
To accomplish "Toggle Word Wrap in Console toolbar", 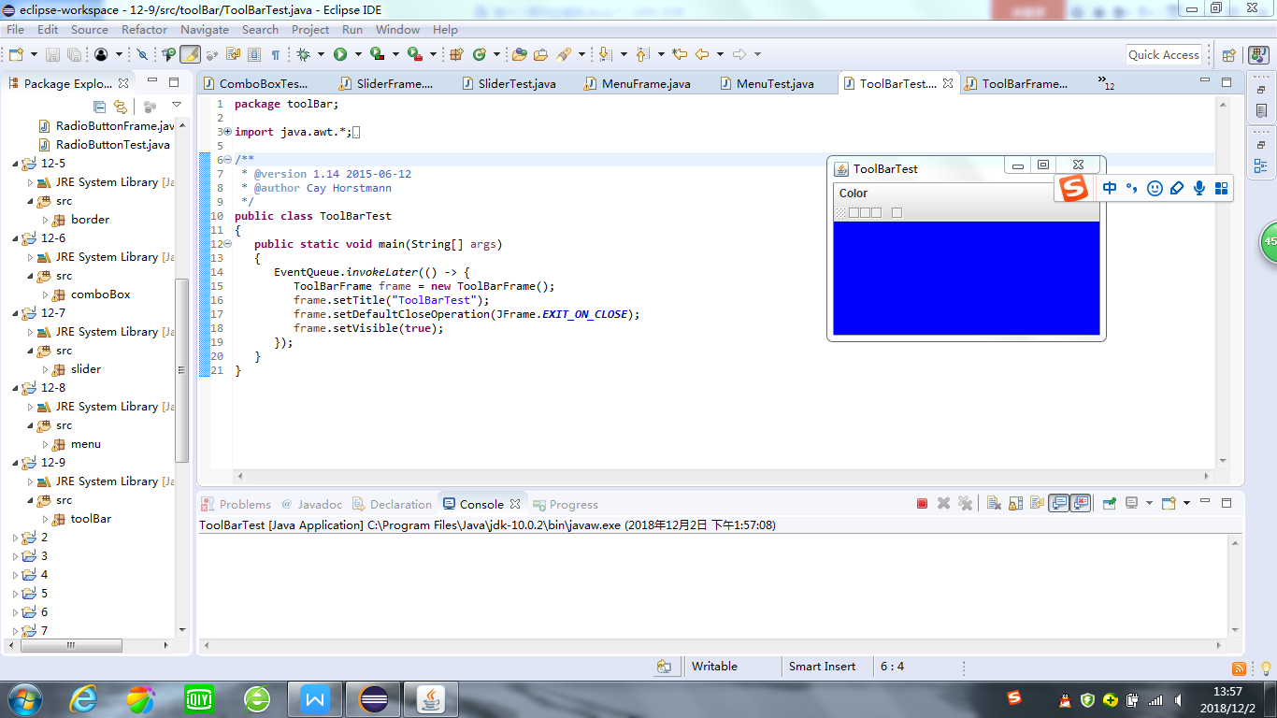I will [x=1037, y=503].
